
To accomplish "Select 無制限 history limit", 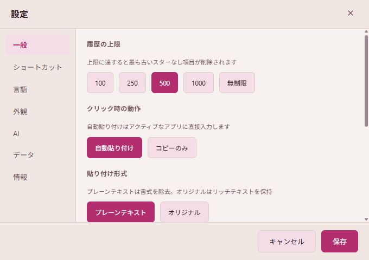I will (x=237, y=83).
